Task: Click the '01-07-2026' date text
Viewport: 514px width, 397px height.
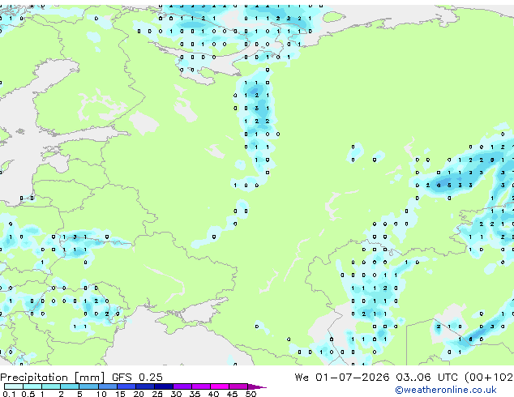Action: tap(352, 378)
